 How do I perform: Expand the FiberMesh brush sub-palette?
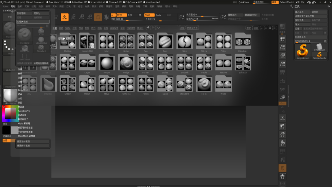pos(23,90)
